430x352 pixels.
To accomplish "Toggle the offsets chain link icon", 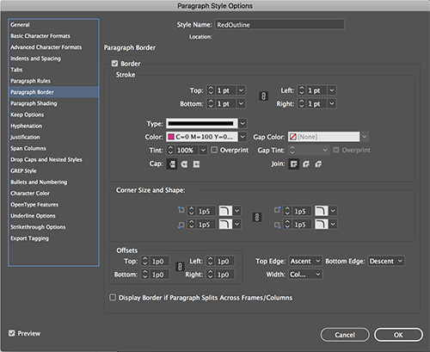I will (x=180, y=267).
